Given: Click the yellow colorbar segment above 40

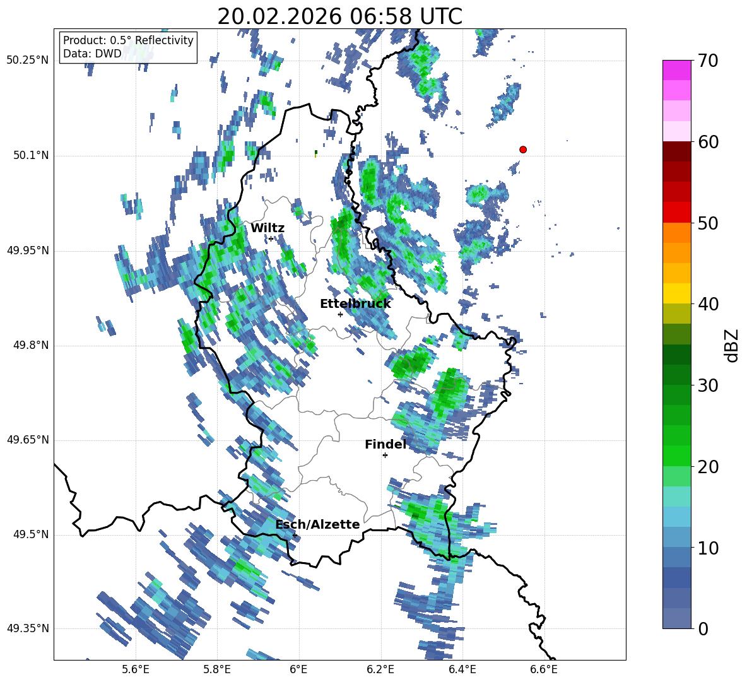Looking at the screenshot, I should click(676, 293).
